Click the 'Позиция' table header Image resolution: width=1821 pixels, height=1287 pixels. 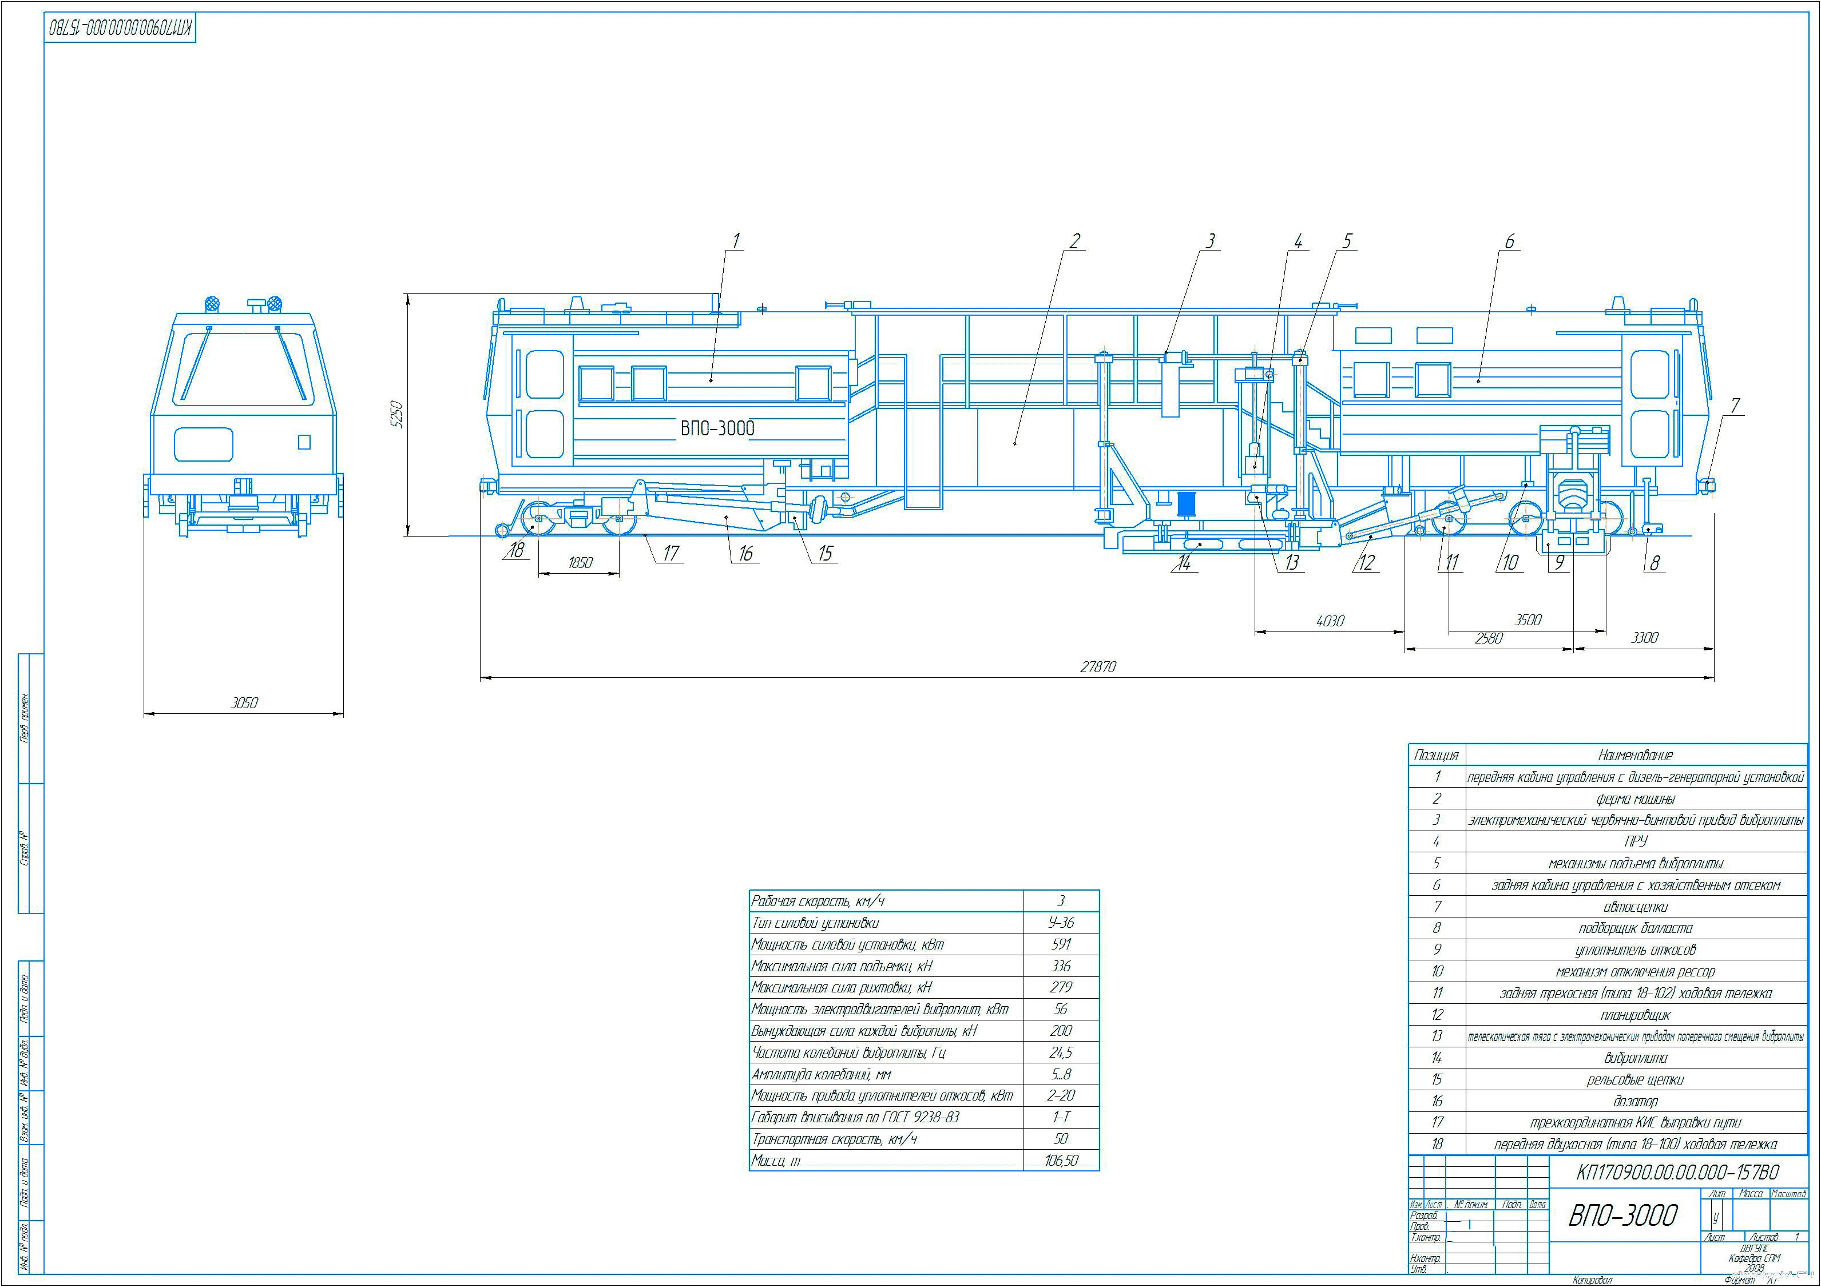[1437, 756]
